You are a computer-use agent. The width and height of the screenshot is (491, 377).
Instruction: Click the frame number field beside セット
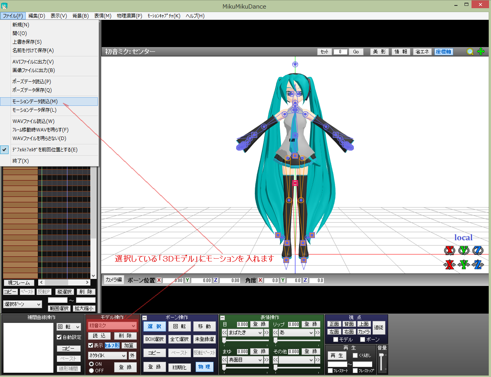(340, 52)
